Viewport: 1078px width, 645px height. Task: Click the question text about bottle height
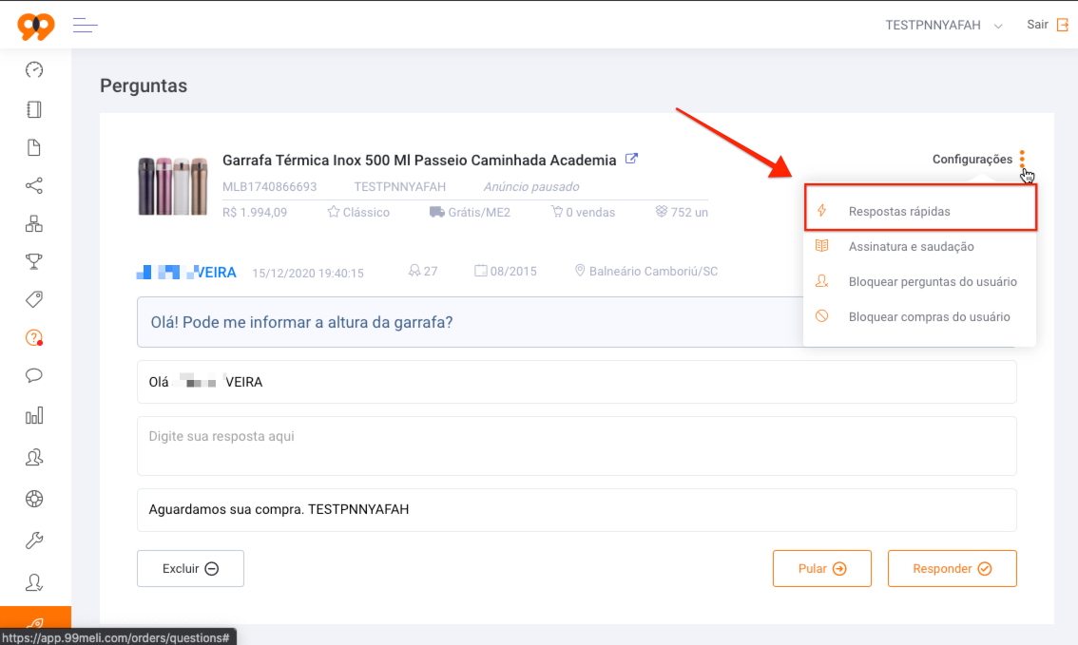(301, 322)
